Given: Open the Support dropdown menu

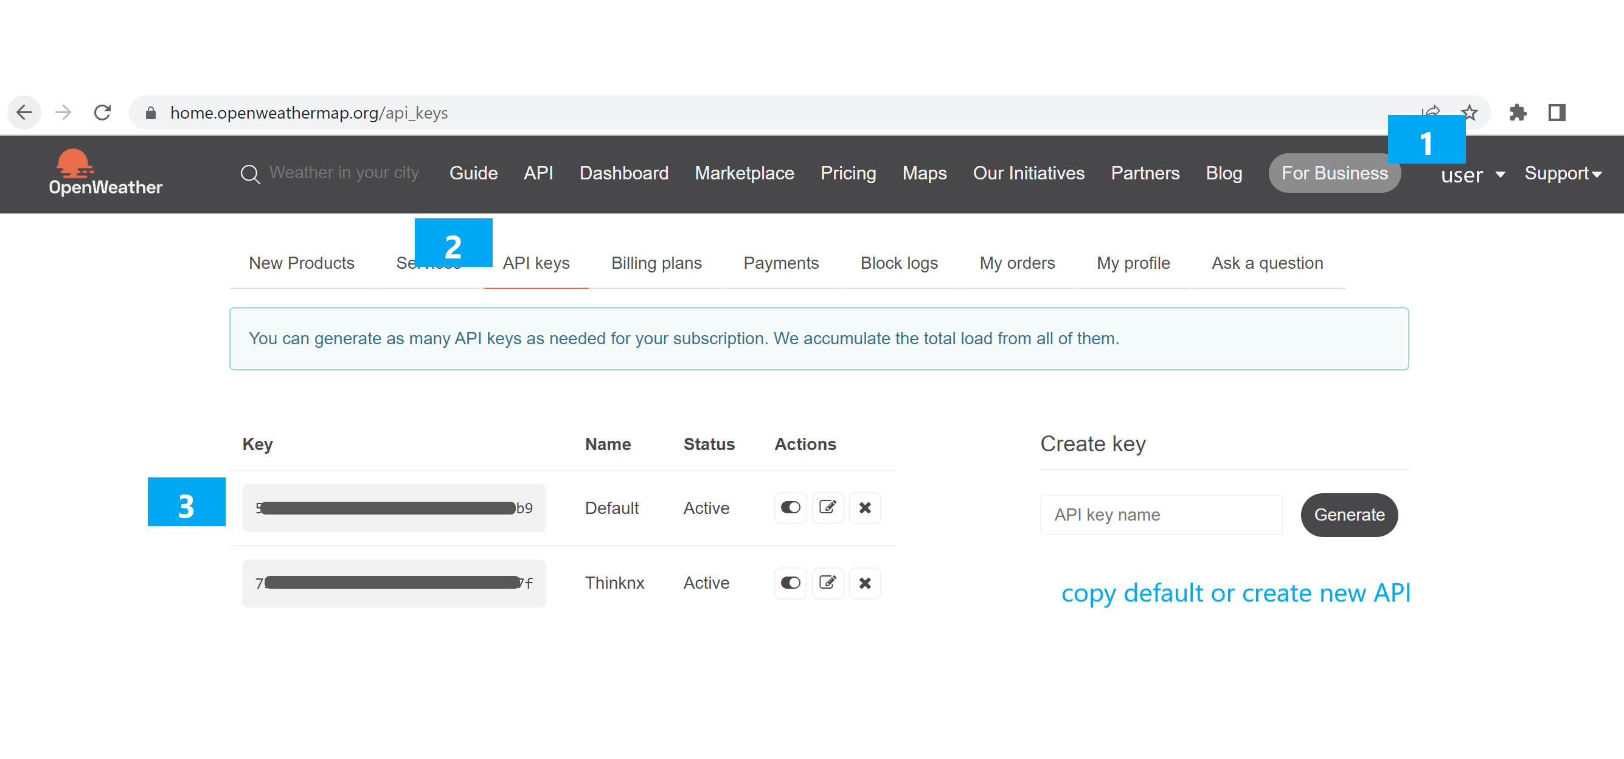Looking at the screenshot, I should (x=1562, y=173).
